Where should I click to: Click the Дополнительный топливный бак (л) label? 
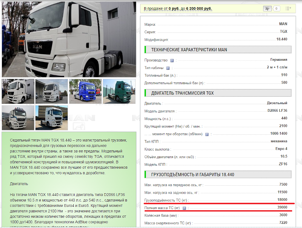click(175, 83)
